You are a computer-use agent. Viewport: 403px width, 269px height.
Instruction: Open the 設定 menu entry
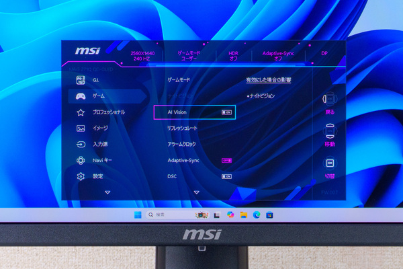pos(98,176)
